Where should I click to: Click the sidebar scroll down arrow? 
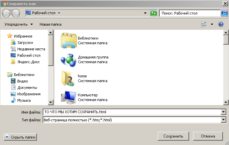coord(50,102)
